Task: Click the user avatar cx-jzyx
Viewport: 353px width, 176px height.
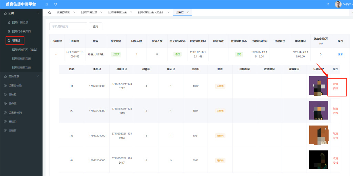Action: (x=338, y=4)
